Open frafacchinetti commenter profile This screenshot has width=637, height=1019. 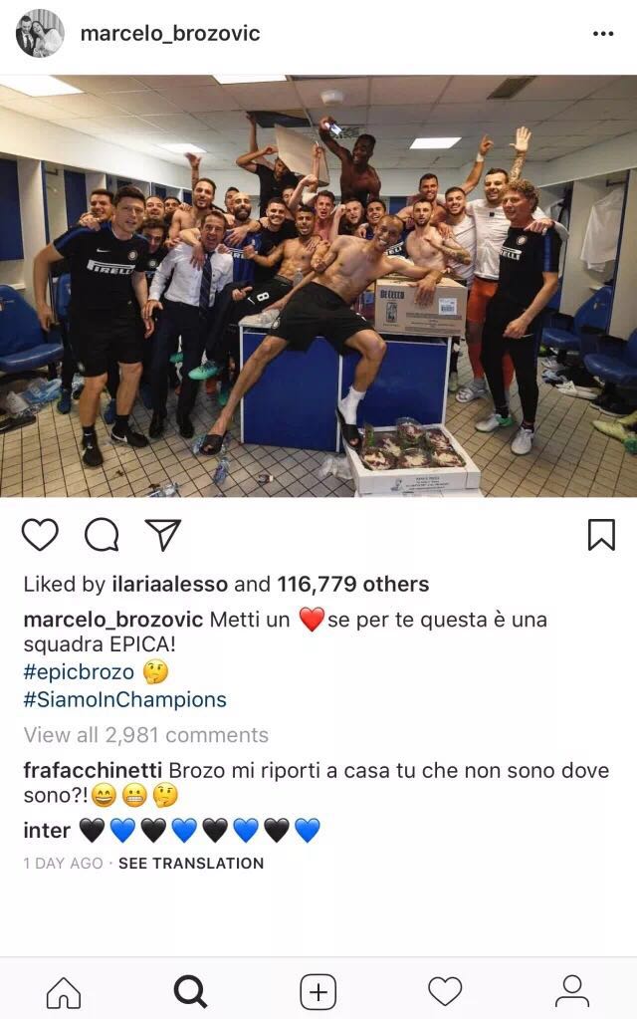click(93, 770)
